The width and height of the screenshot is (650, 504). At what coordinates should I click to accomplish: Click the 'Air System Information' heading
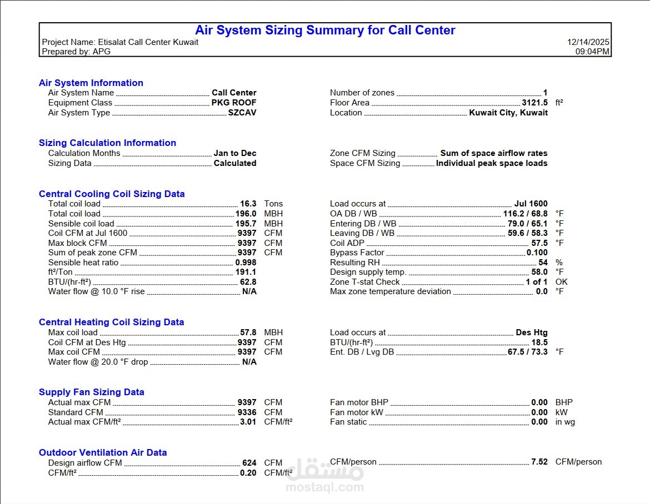click(x=91, y=83)
